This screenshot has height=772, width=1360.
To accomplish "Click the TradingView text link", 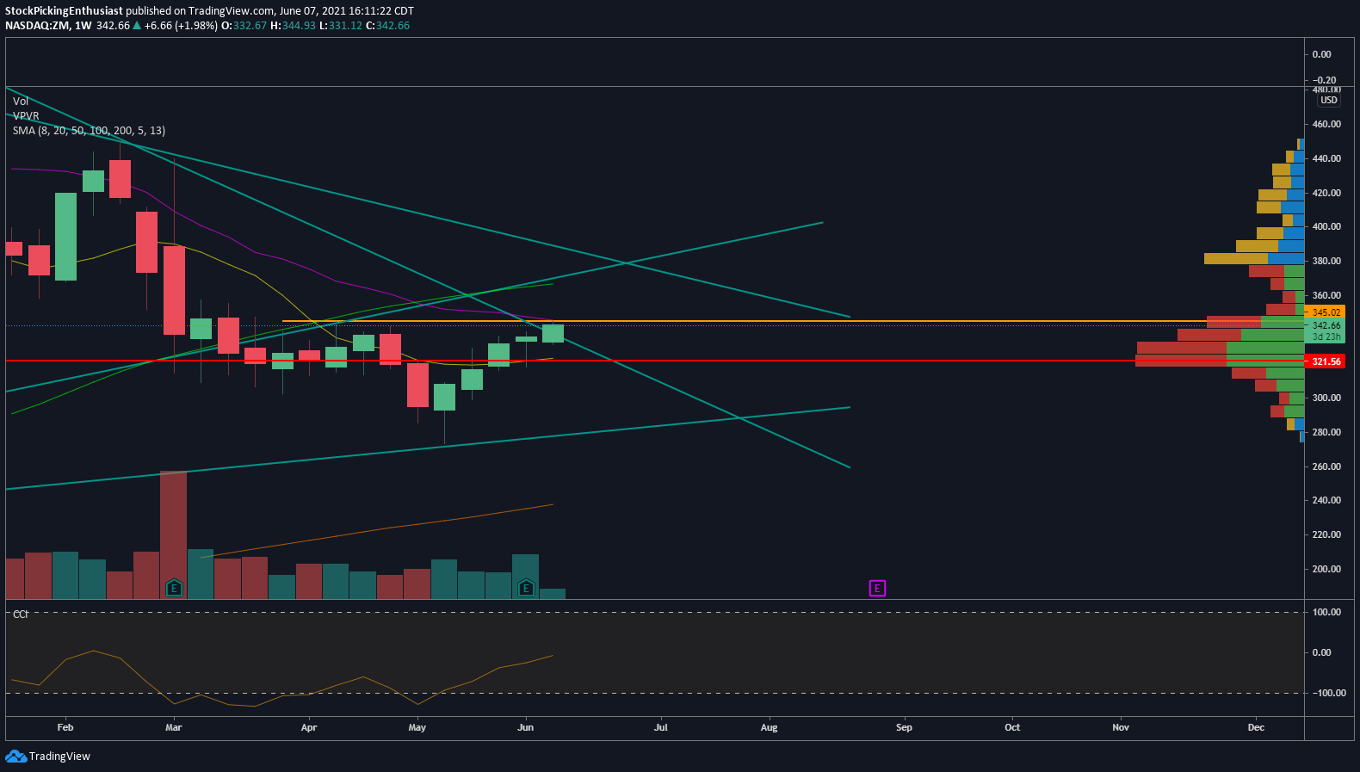I will [x=59, y=757].
